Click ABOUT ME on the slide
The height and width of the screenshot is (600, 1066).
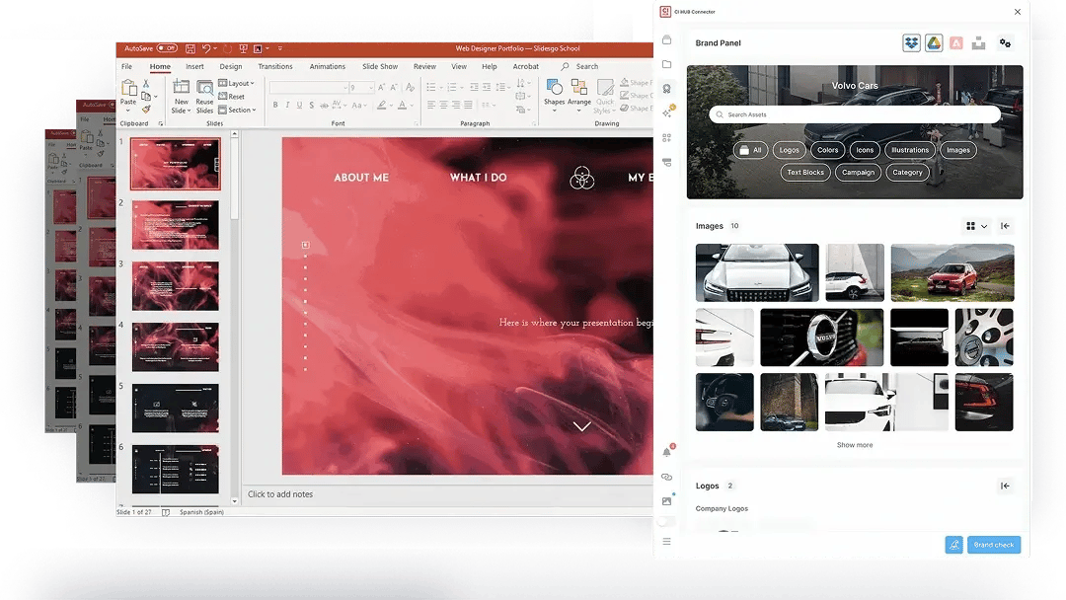click(361, 178)
